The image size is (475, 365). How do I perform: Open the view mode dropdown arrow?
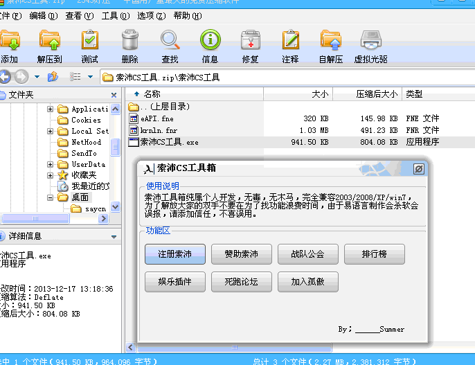(x=90, y=77)
